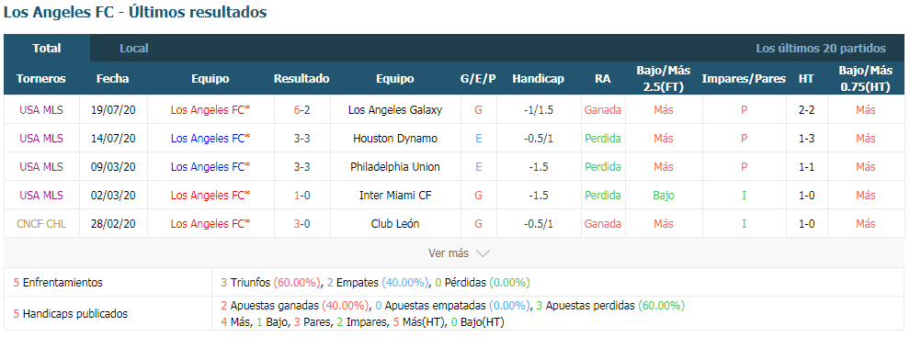The width and height of the screenshot is (910, 337).
Task: Open Philadelphia Union team link
Action: (395, 166)
